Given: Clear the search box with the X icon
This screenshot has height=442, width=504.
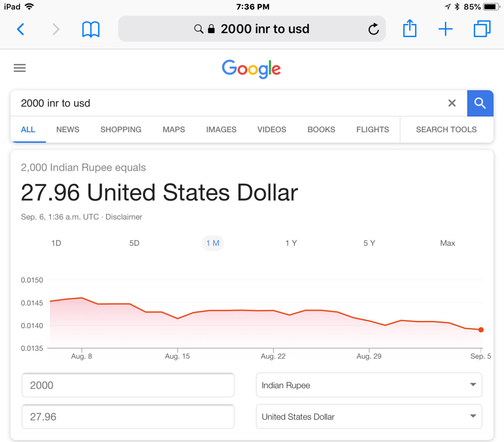Looking at the screenshot, I should 452,103.
